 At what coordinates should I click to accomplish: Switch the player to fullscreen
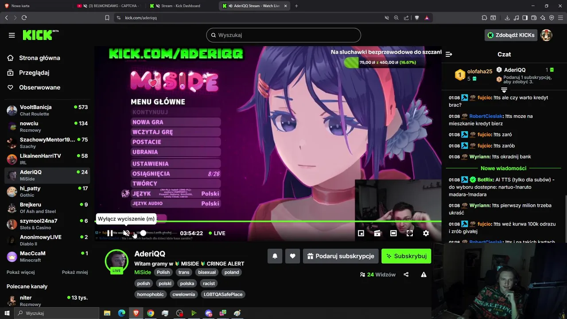click(x=410, y=233)
